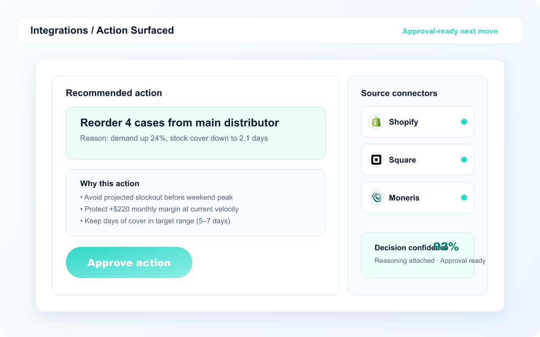Click the highlighted reorder recommendation card
540x337 pixels.
[195, 133]
